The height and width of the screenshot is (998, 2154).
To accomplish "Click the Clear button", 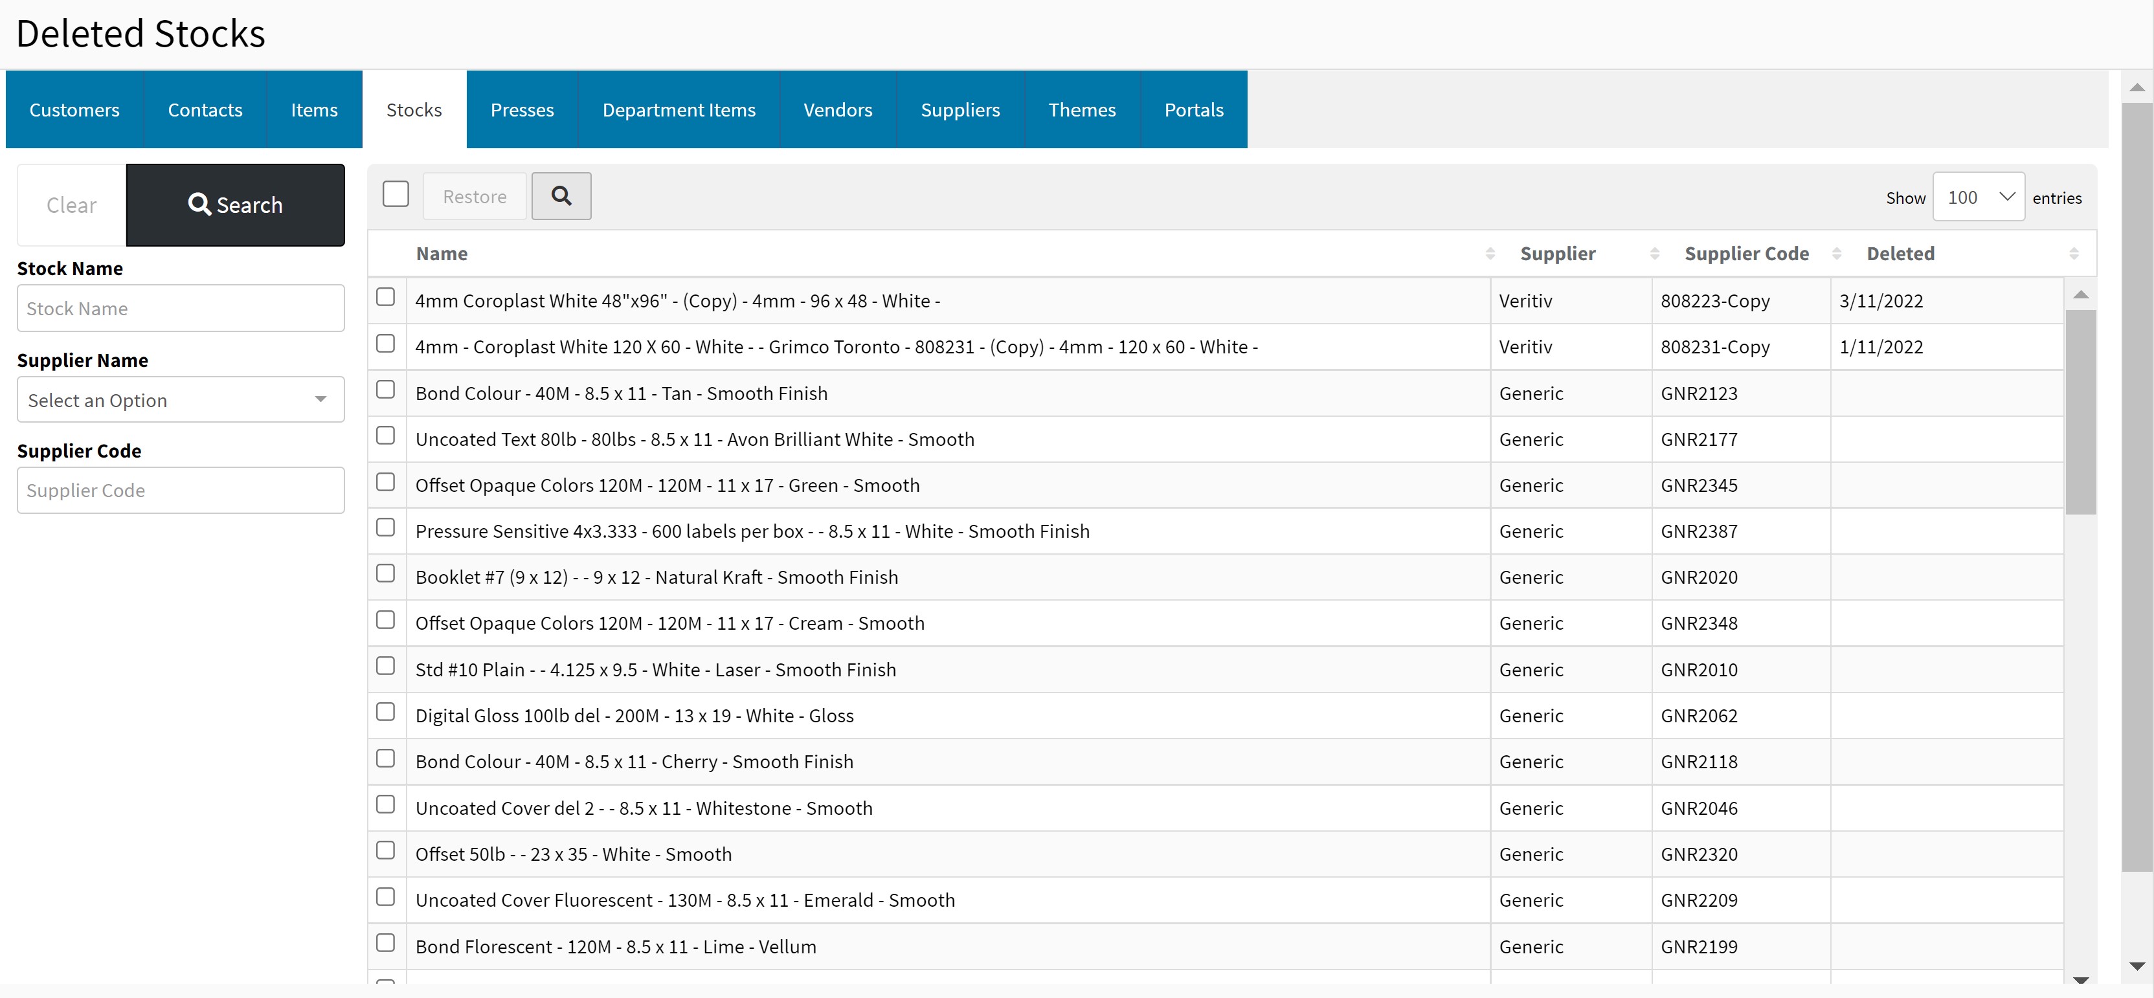I will 72,205.
